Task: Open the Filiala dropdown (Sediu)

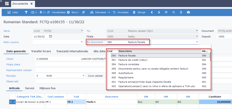Action: pyautogui.click(x=197, y=36)
